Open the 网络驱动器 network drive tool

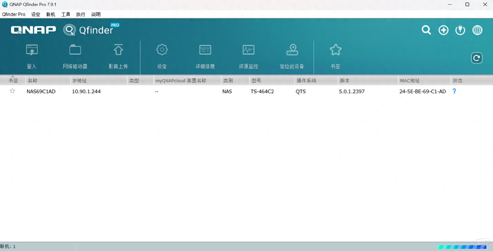[x=75, y=50]
